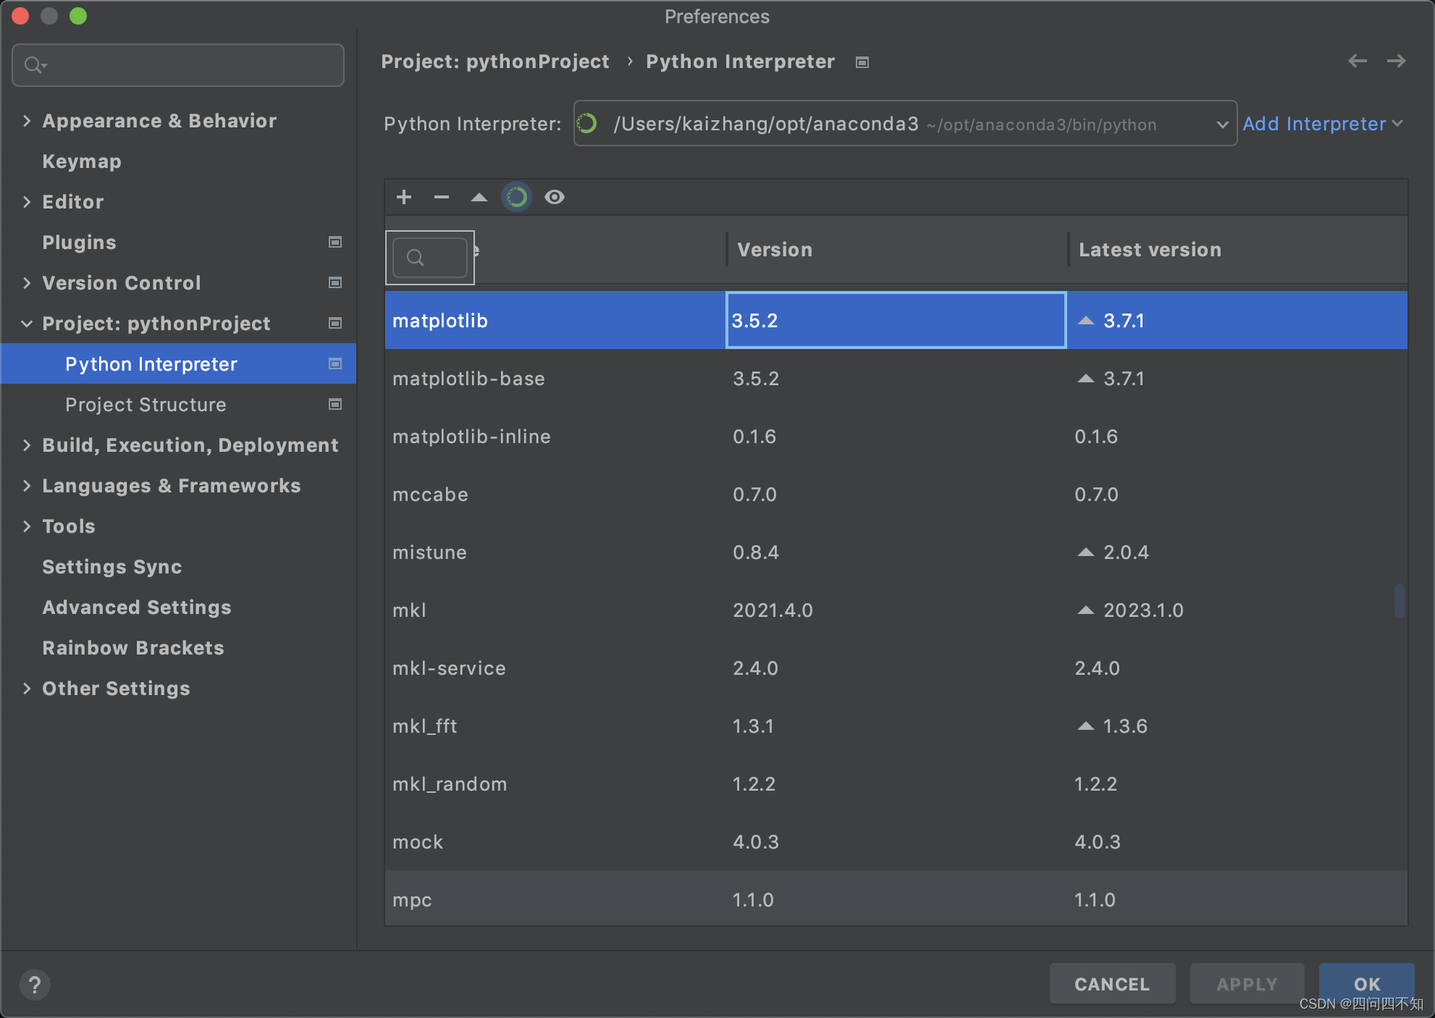Screen dimensions: 1435x1018
Task: Open the Plugins settings page
Action: point(79,243)
